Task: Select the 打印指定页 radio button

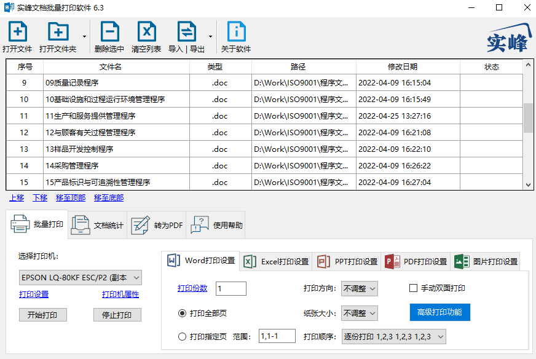Action: click(182, 337)
